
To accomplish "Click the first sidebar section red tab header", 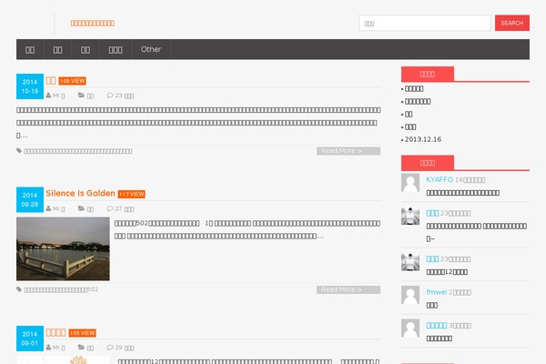I will pos(428,74).
